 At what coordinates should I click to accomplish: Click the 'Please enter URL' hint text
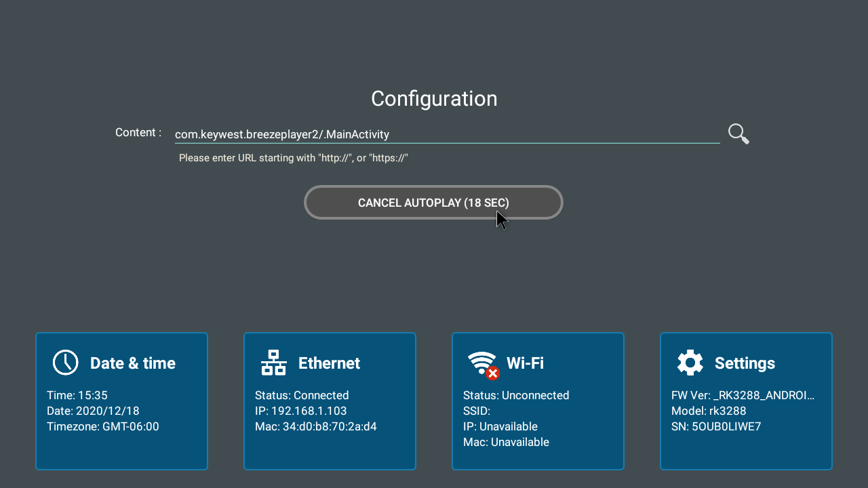tap(294, 158)
